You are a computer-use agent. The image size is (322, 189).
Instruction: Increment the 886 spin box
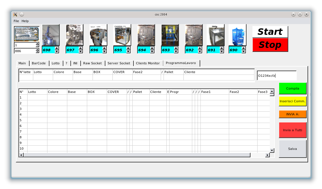(x=37, y=50)
